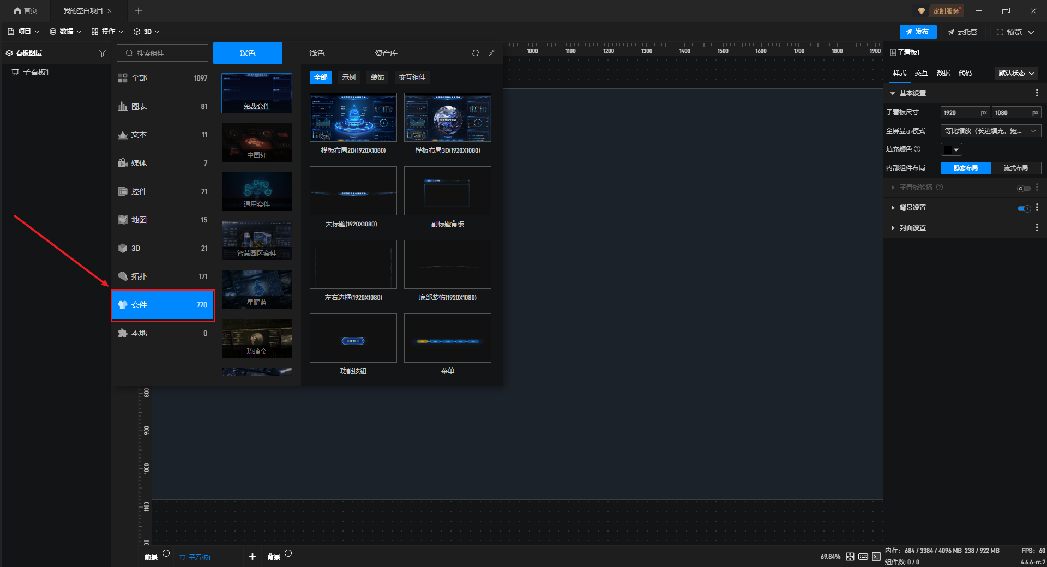
Task: Filter components by 示例 tag
Action: [x=349, y=77]
